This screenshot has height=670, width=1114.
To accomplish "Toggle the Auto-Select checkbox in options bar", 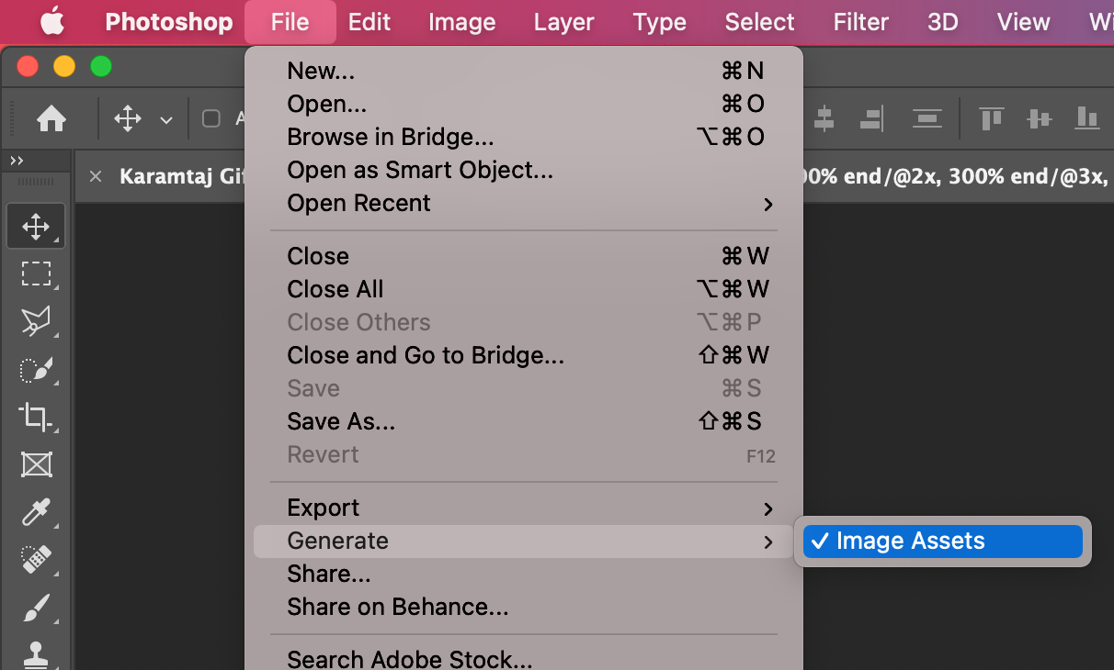I will click(211, 118).
